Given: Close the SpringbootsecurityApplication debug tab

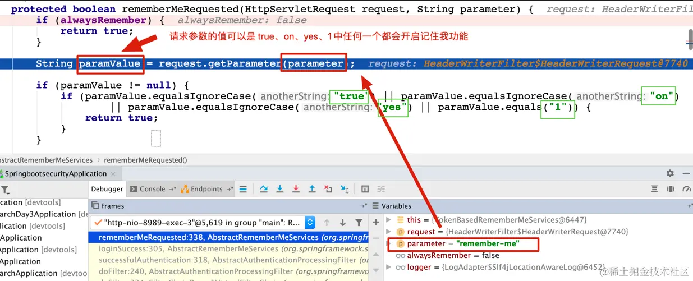Looking at the screenshot, I should click(113, 174).
